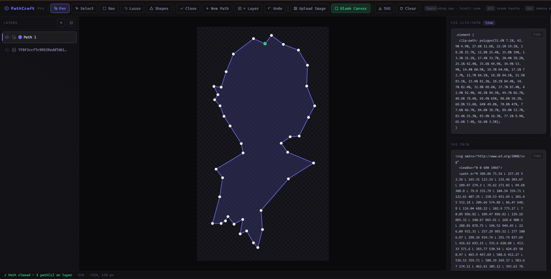Image resolution: width=551 pixels, height=279 pixels.
Task: Click the add image layer icon
Action: [71, 23]
